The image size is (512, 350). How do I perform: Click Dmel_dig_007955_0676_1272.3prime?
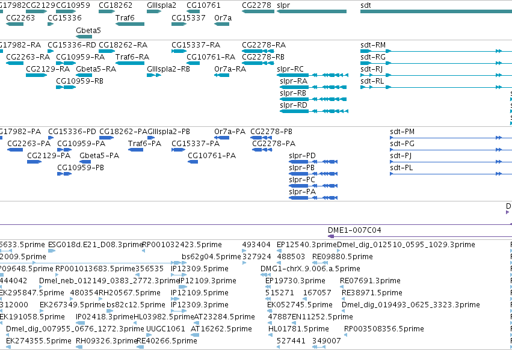click(75, 329)
